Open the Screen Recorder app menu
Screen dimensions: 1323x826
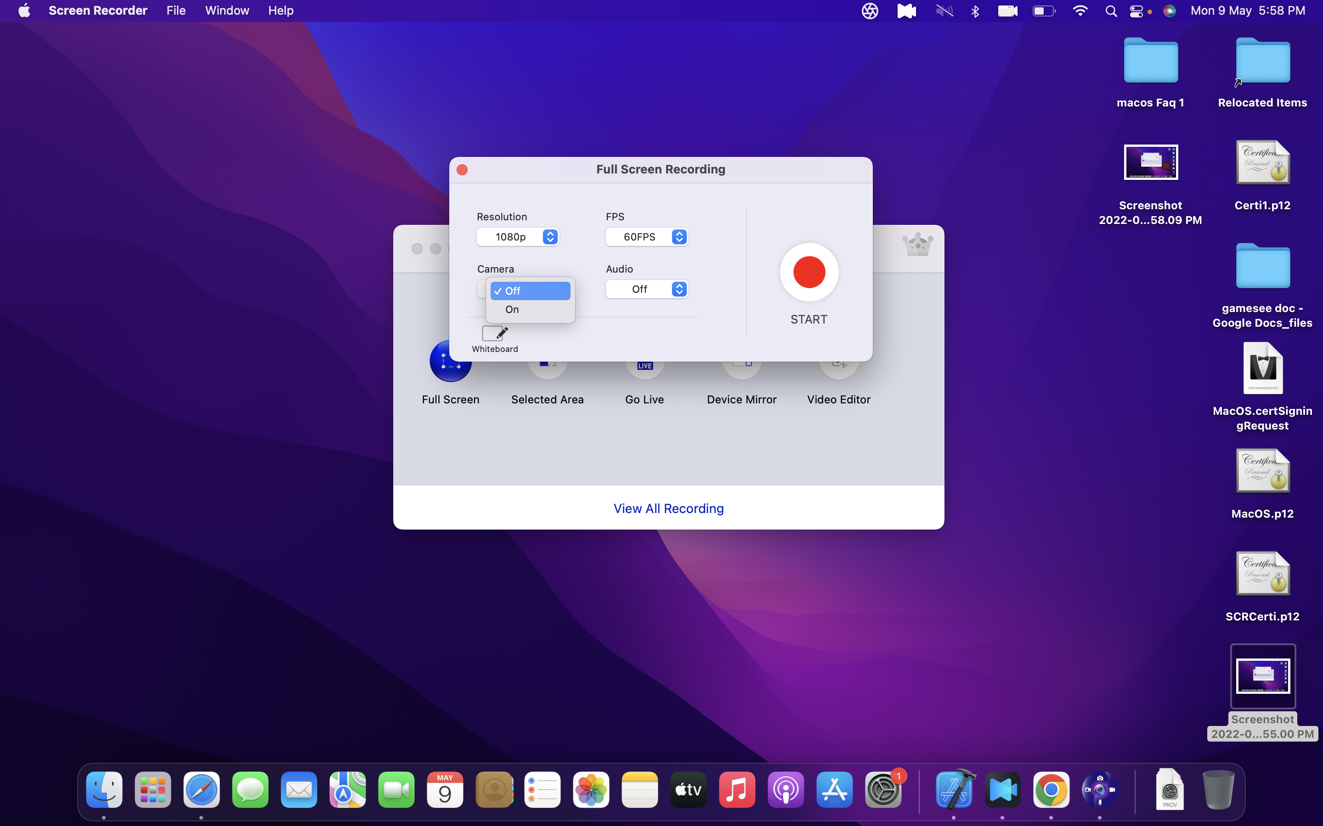pyautogui.click(x=98, y=11)
